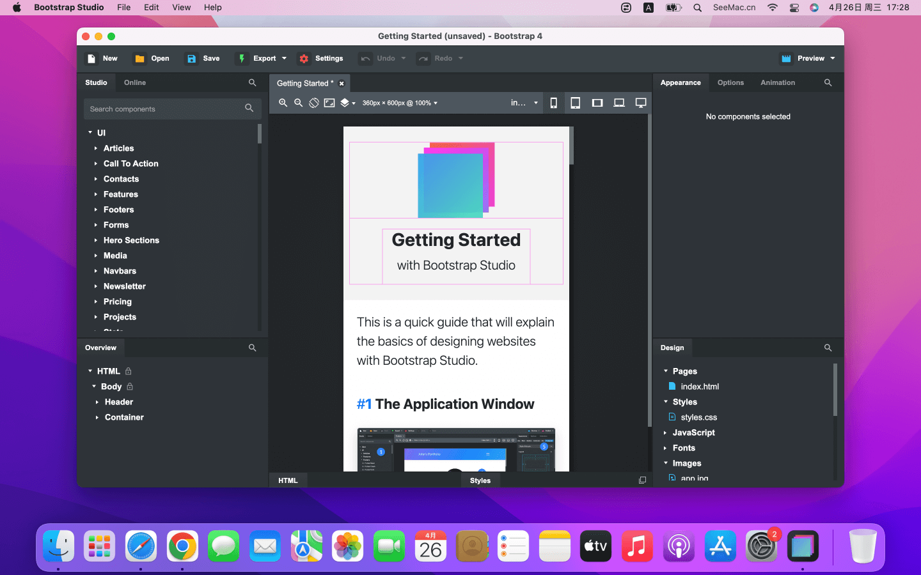Screen dimensions: 921x575
Task: Toggle lock icon next to Body
Action: pyautogui.click(x=130, y=387)
